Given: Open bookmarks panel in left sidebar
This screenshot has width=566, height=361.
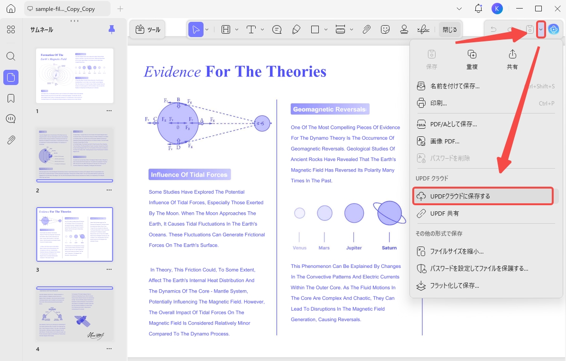Looking at the screenshot, I should point(11,98).
